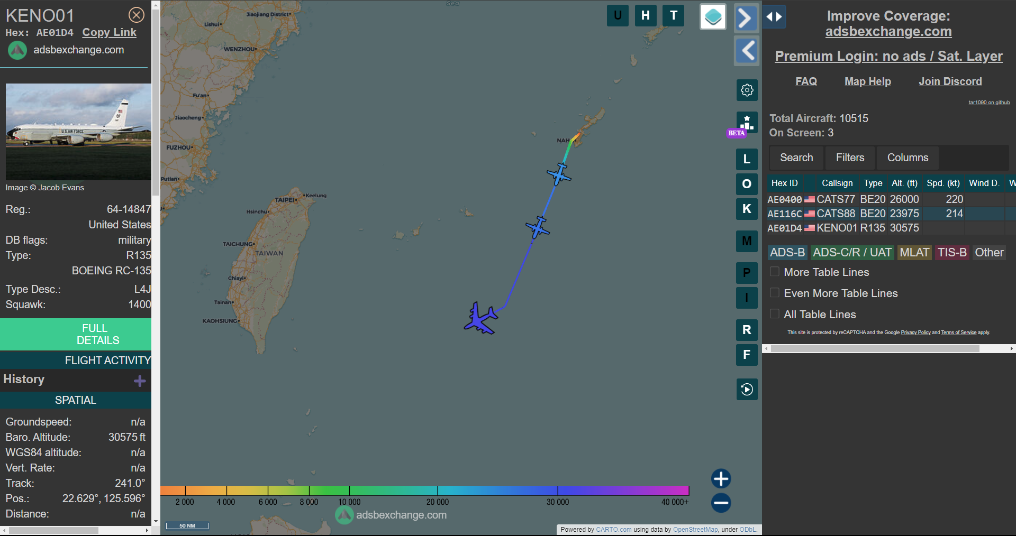This screenshot has width=1016, height=536.
Task: Sort table by Hex ID column
Action: click(x=785, y=183)
